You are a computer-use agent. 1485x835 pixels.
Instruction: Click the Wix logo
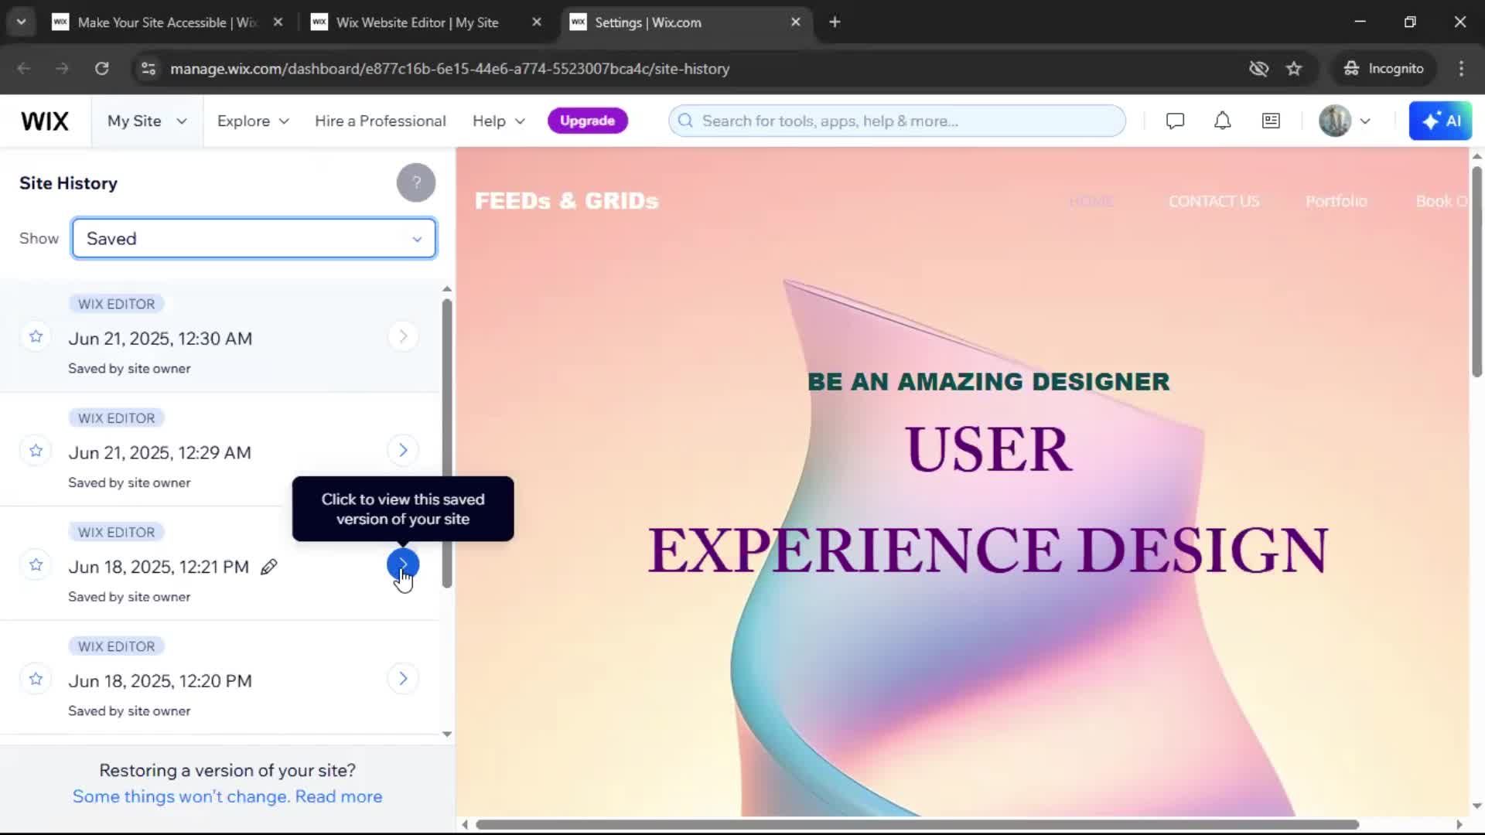coord(45,121)
